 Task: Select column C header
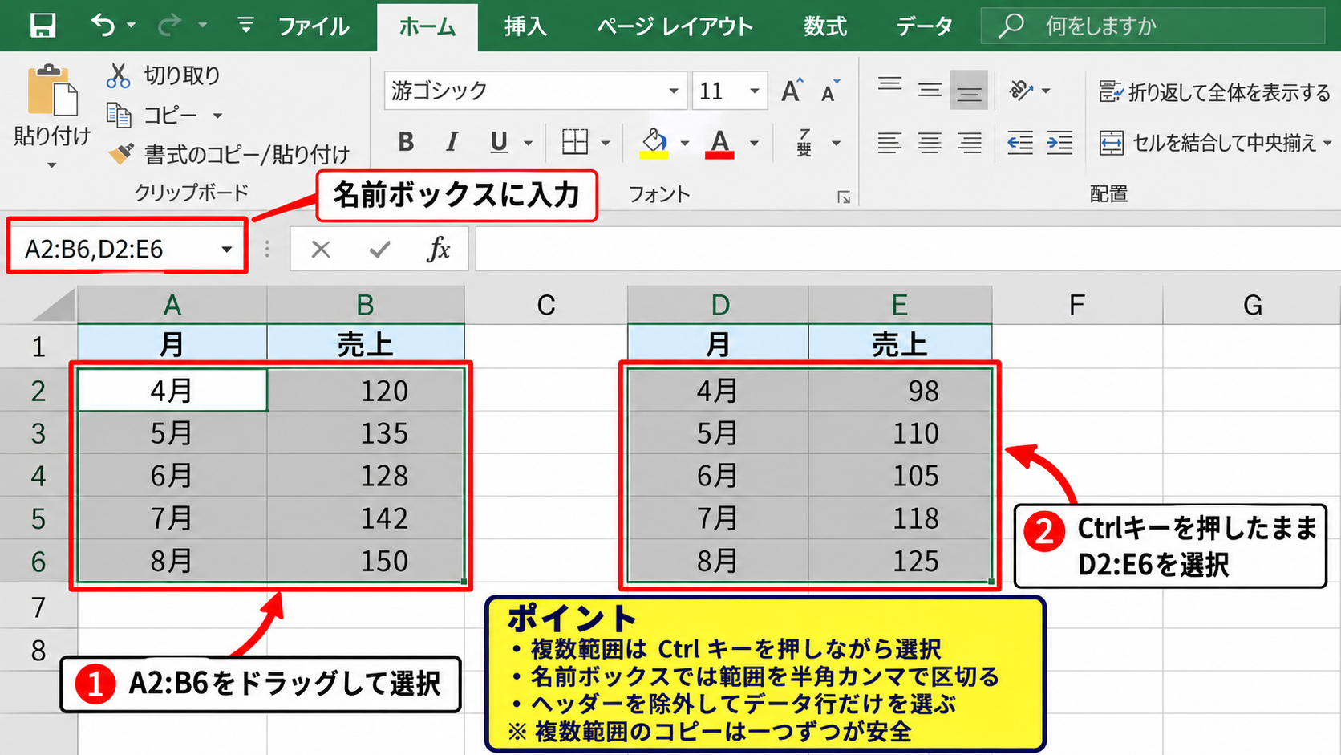pos(546,305)
